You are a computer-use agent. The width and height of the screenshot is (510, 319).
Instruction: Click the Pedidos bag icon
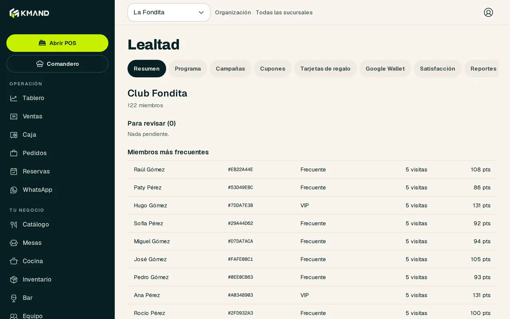point(14,153)
